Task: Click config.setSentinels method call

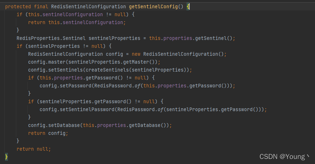Action: coord(55,70)
